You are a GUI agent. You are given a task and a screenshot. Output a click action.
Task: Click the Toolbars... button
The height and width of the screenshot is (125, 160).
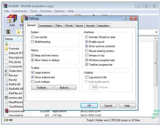[x=42, y=88]
